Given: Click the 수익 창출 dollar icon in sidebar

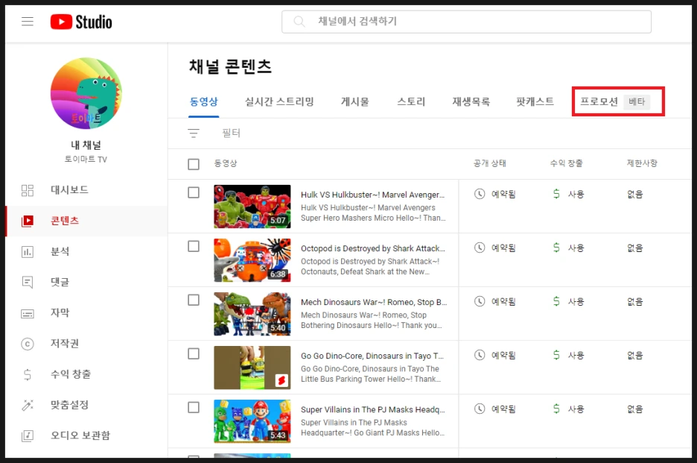Looking at the screenshot, I should coord(28,374).
